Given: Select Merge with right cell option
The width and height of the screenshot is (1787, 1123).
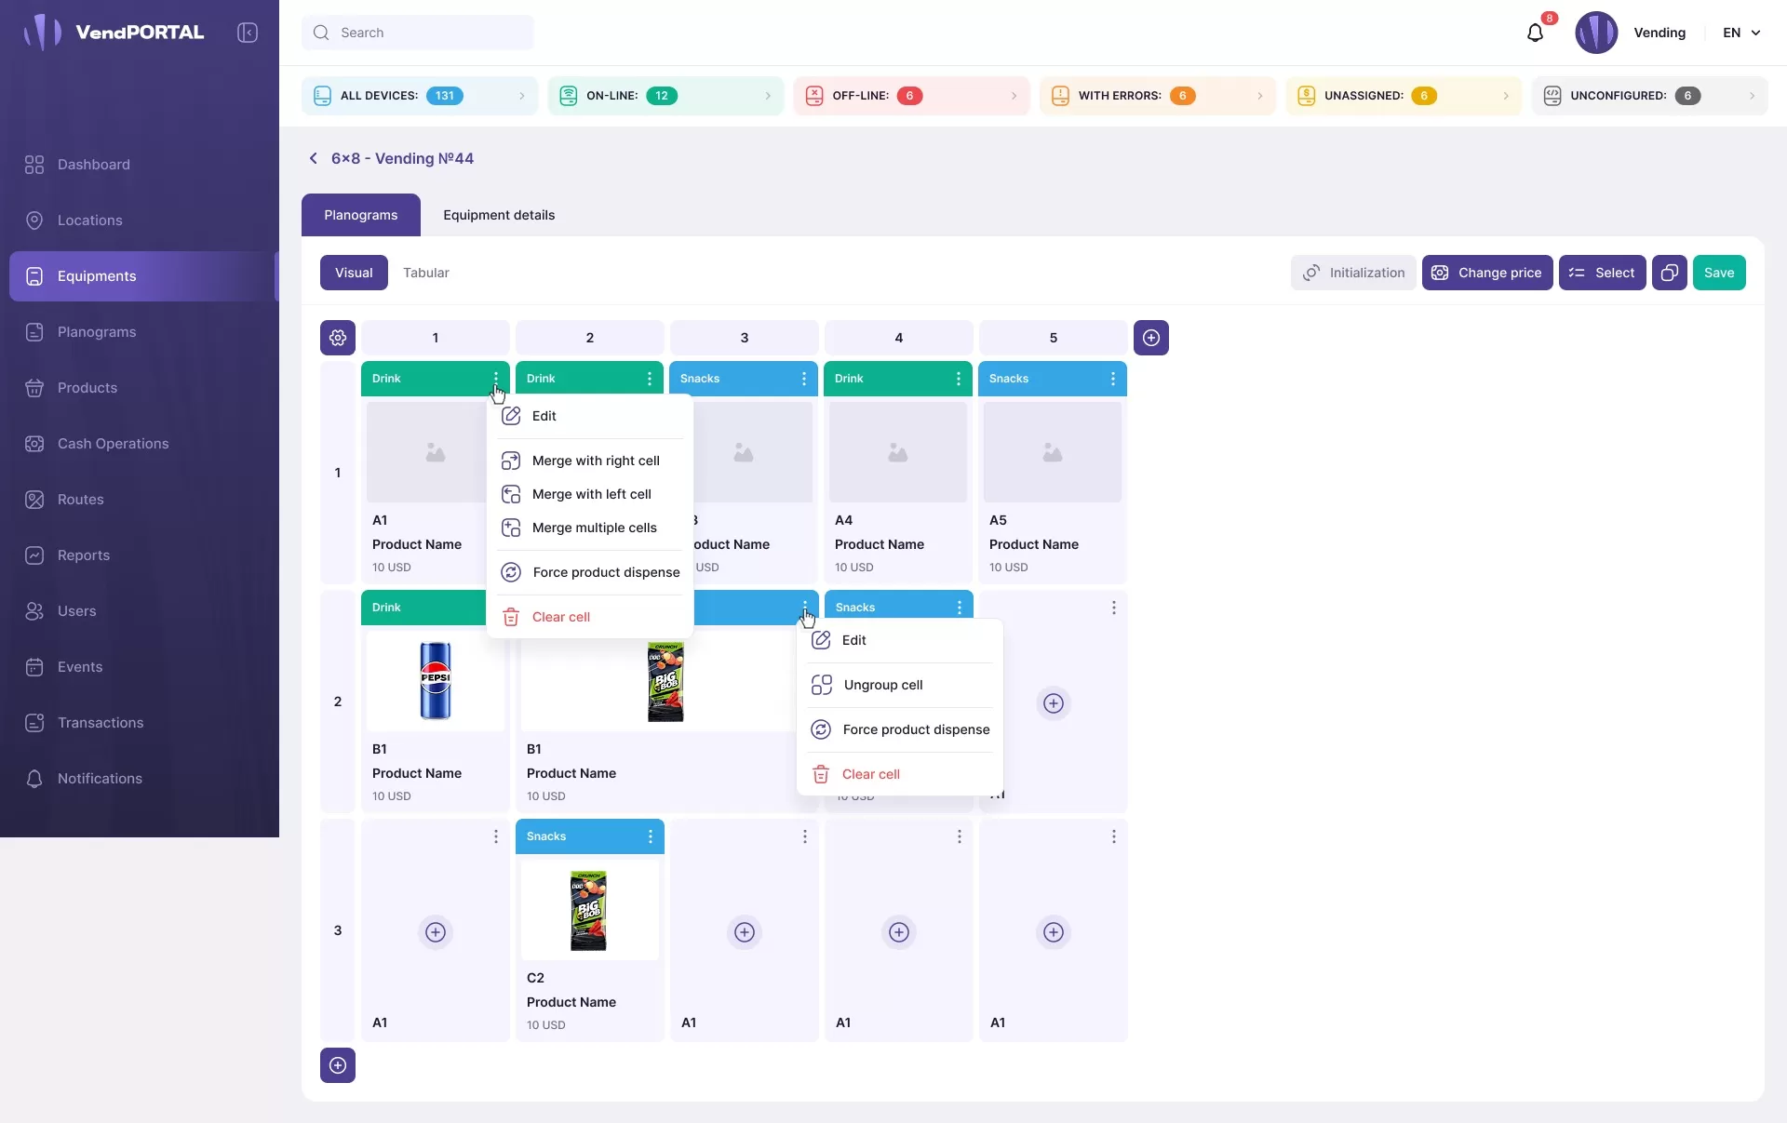Looking at the screenshot, I should click(x=595, y=461).
